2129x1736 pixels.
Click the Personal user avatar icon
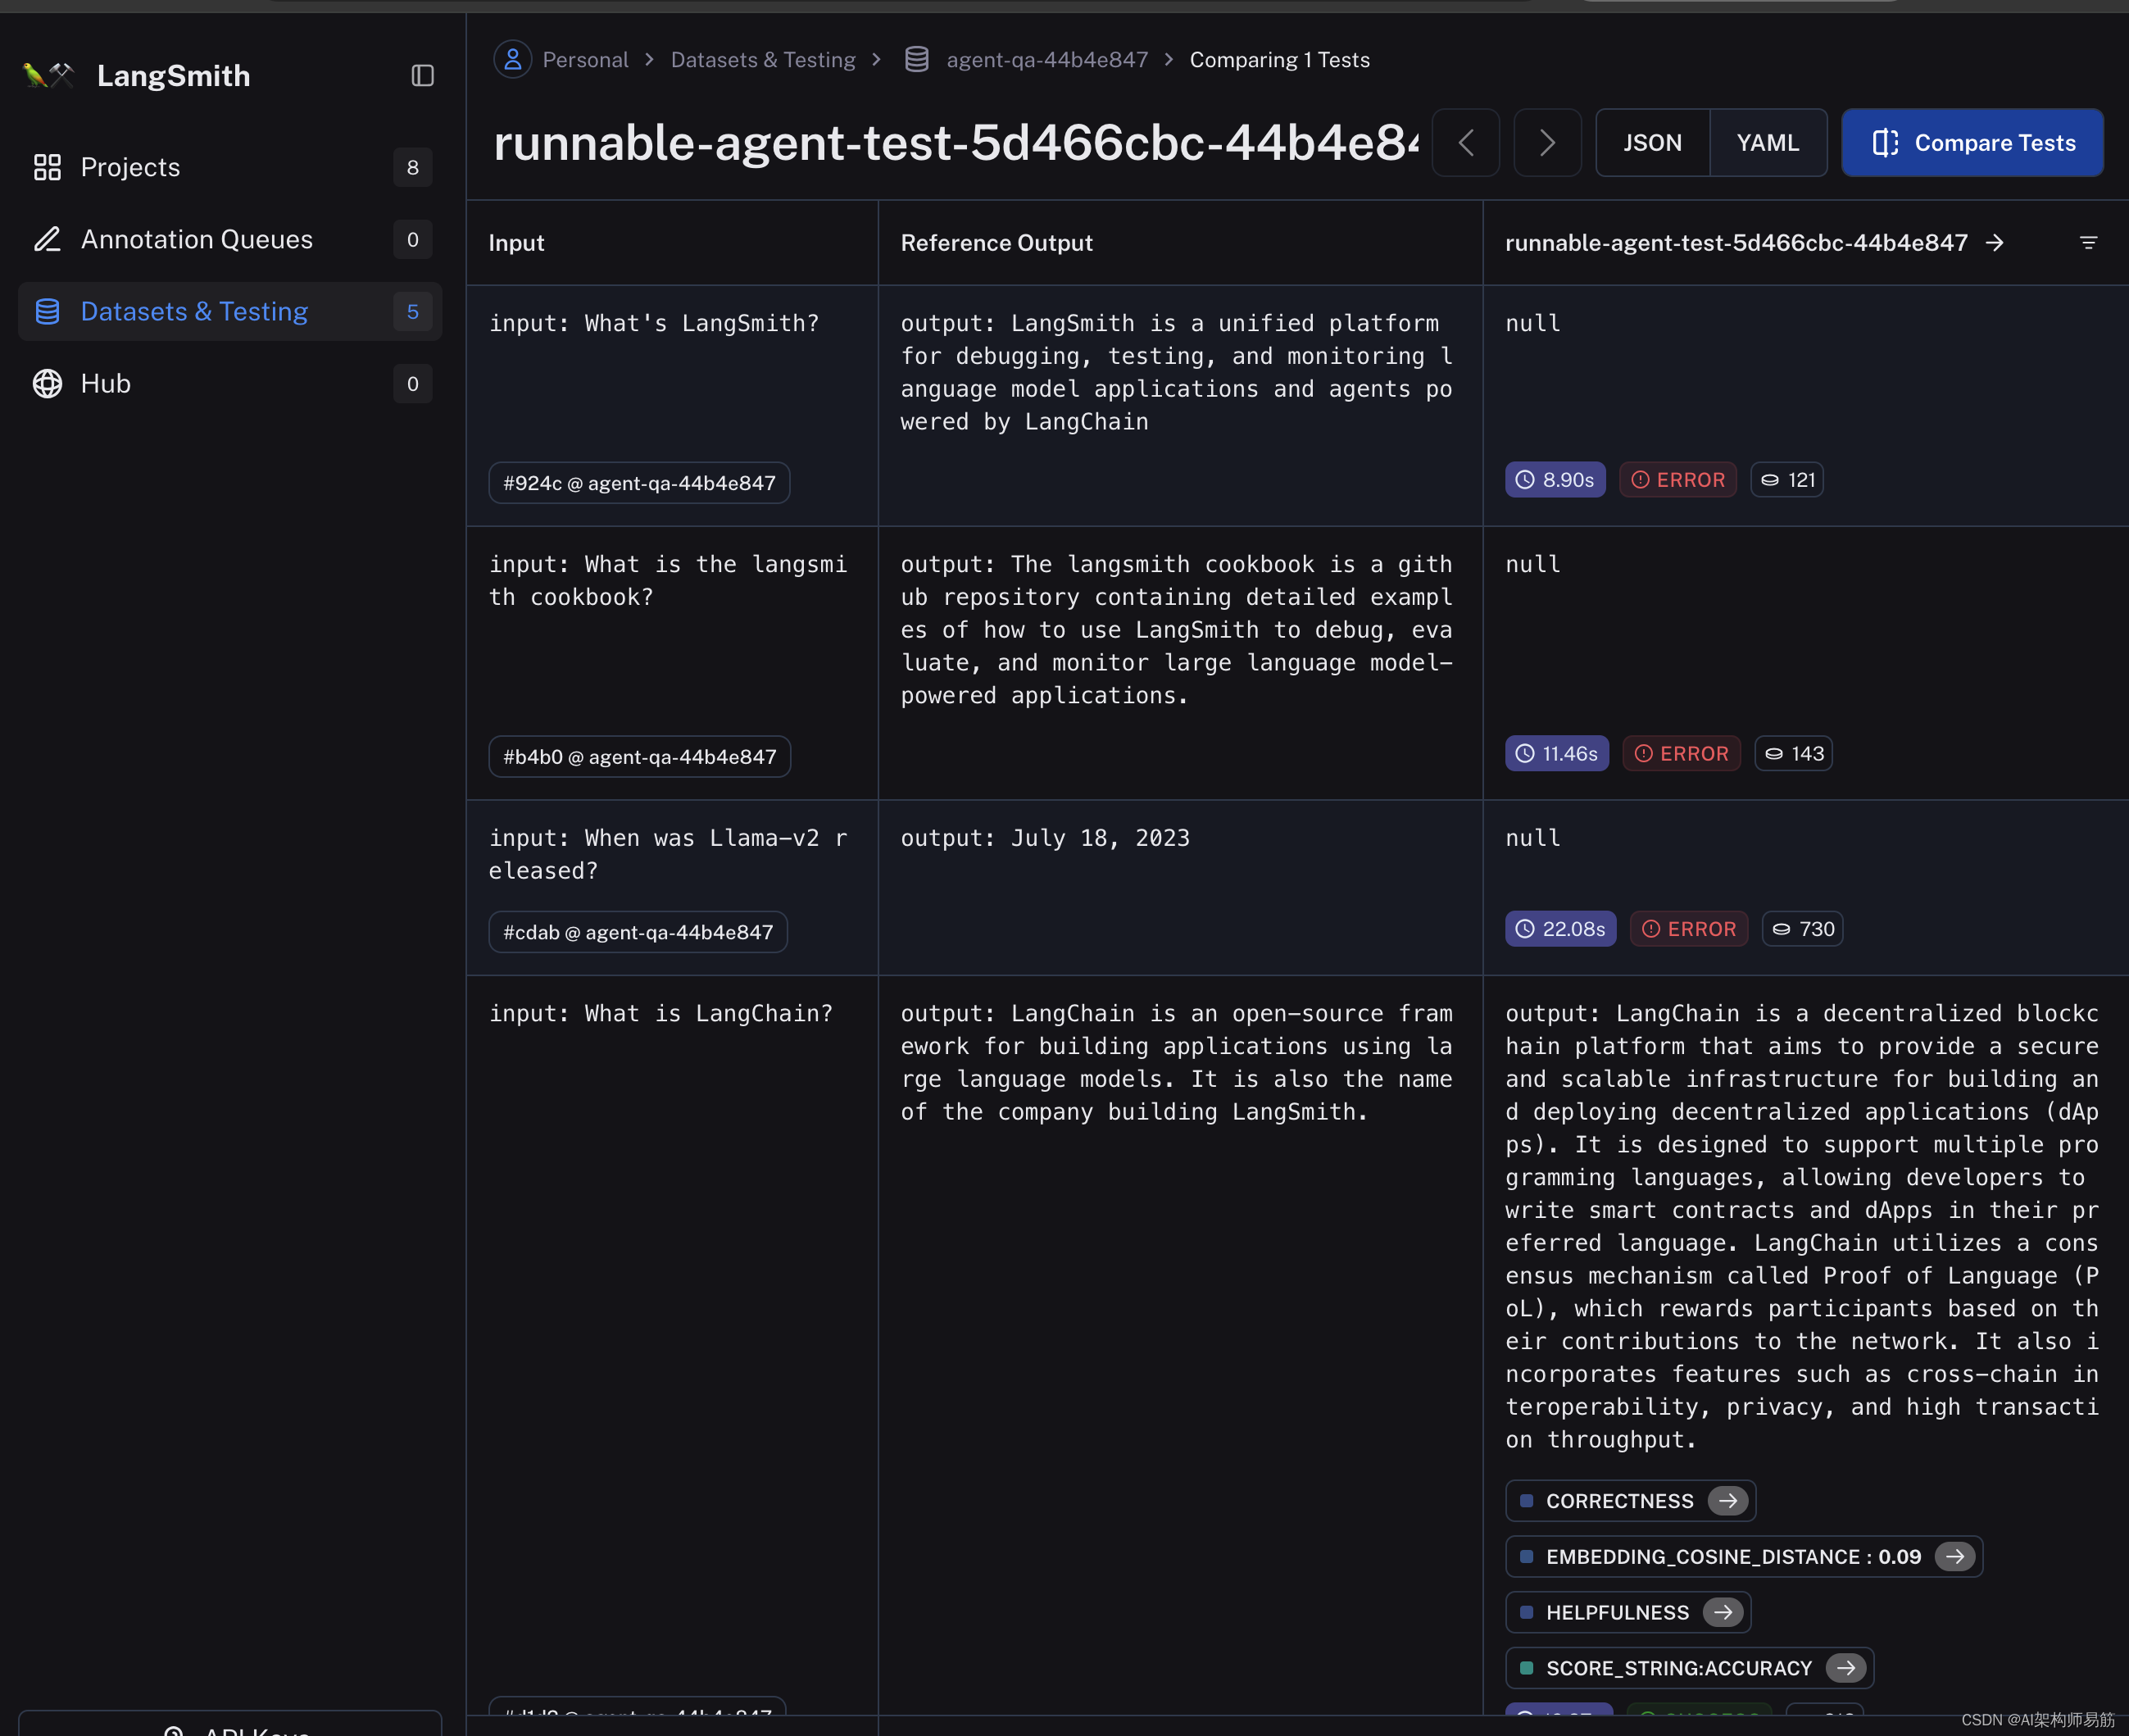[x=513, y=60]
